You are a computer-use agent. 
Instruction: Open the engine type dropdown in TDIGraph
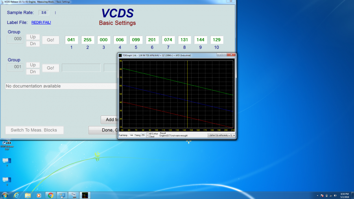234,135
